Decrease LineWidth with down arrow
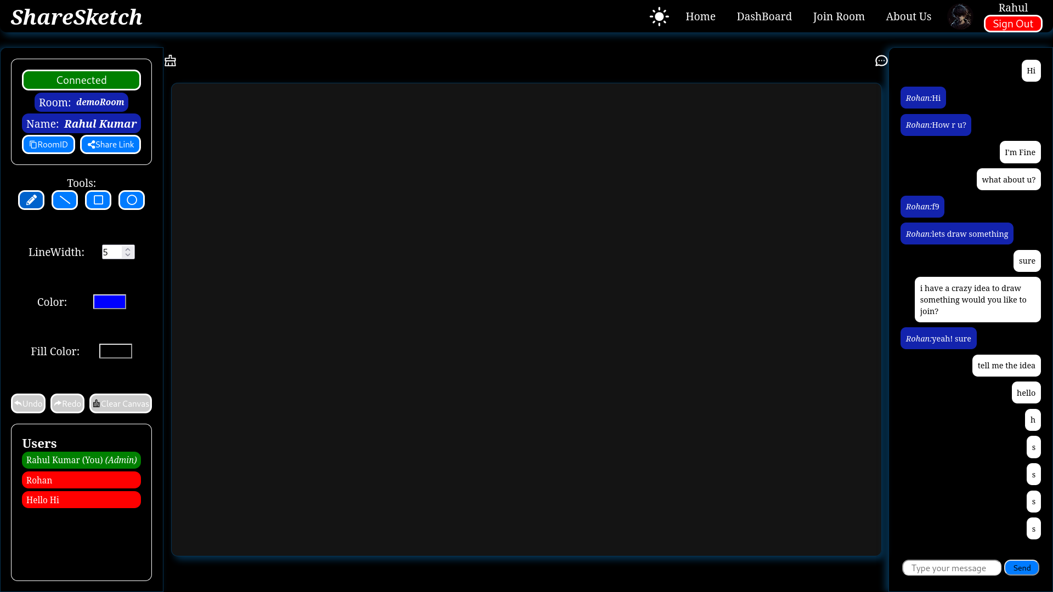Viewport: 1053px width, 592px height. click(128, 255)
